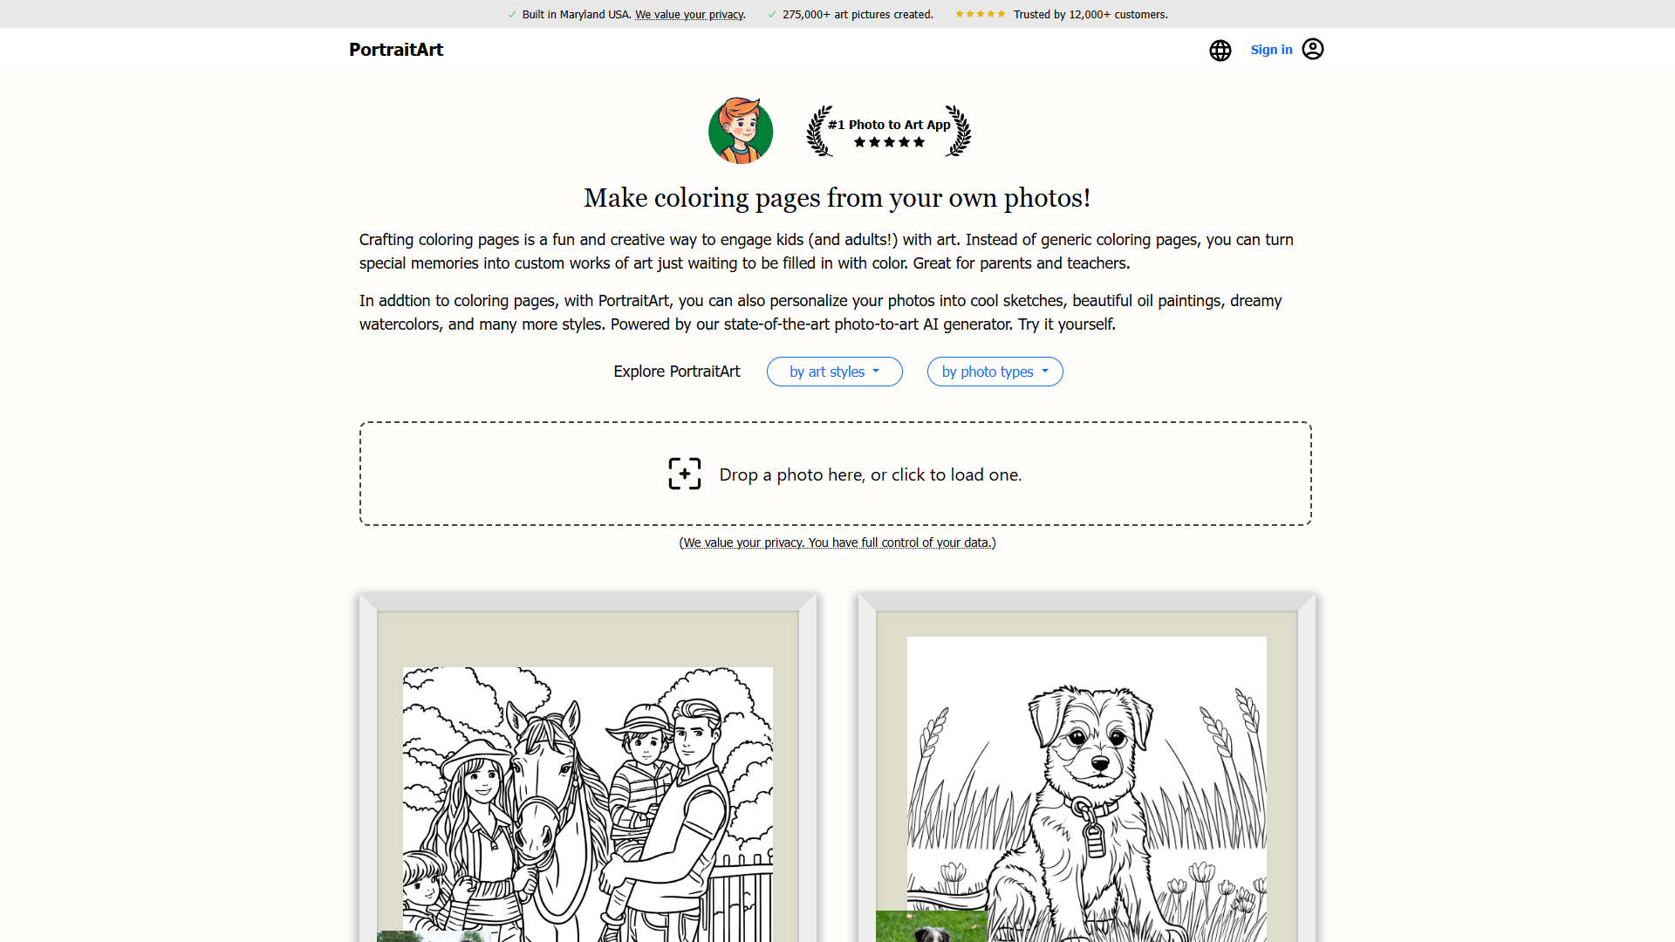
Task: Open 'We value your privacy' link in top bar
Action: click(689, 15)
